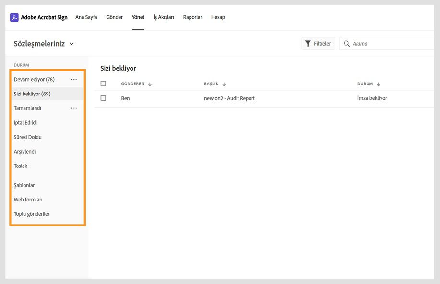Go to Ana Sayfa in the top menu
This screenshot has width=440, height=284.
coord(86,17)
